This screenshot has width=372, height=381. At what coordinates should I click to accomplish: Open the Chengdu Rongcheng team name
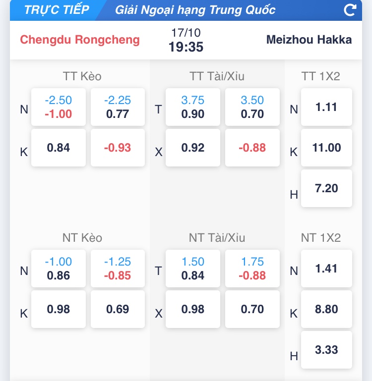(x=80, y=40)
